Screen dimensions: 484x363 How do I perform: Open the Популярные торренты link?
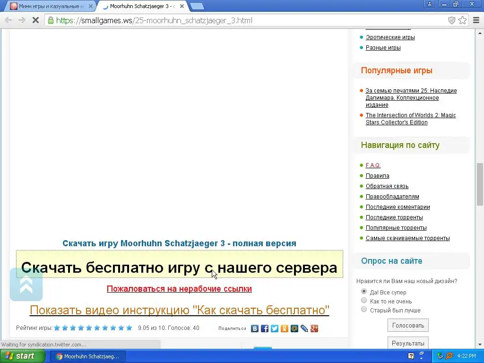[x=396, y=227]
